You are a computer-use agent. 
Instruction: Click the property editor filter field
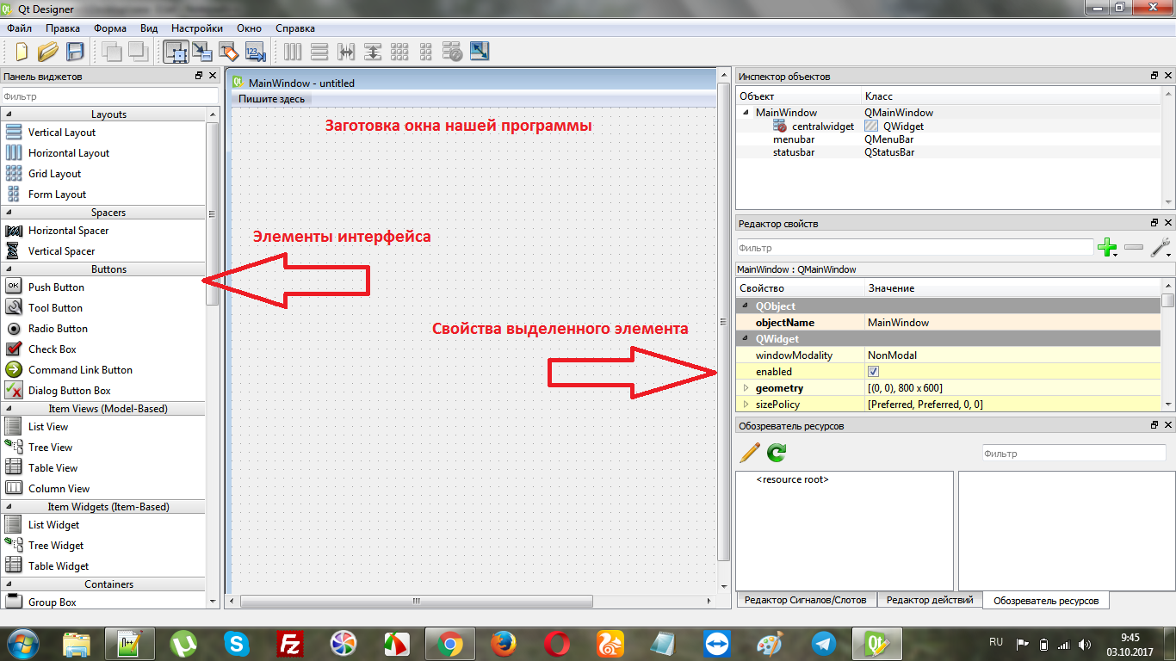coord(915,248)
